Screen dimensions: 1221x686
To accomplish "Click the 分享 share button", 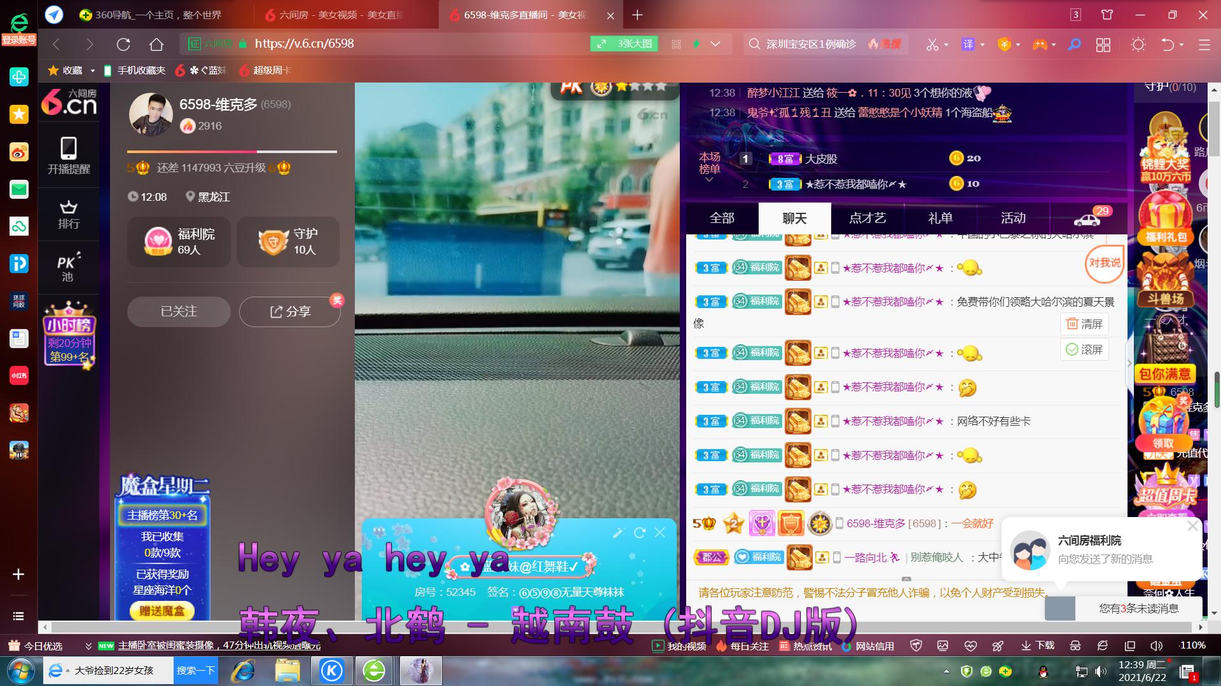I will (x=290, y=312).
